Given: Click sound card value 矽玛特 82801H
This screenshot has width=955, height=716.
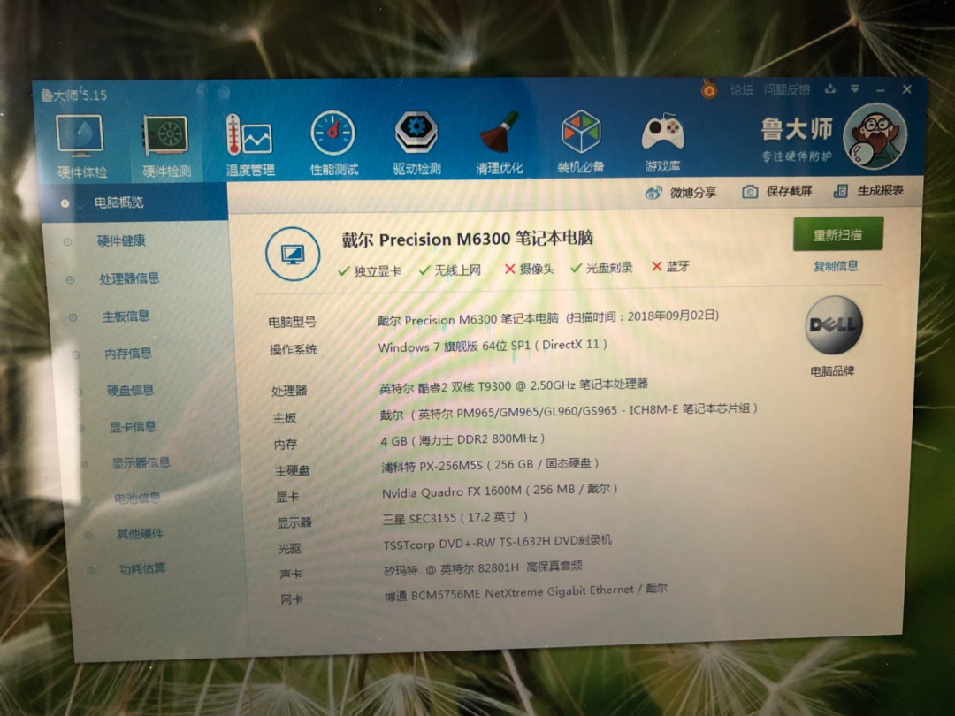Looking at the screenshot, I should pyautogui.click(x=483, y=568).
